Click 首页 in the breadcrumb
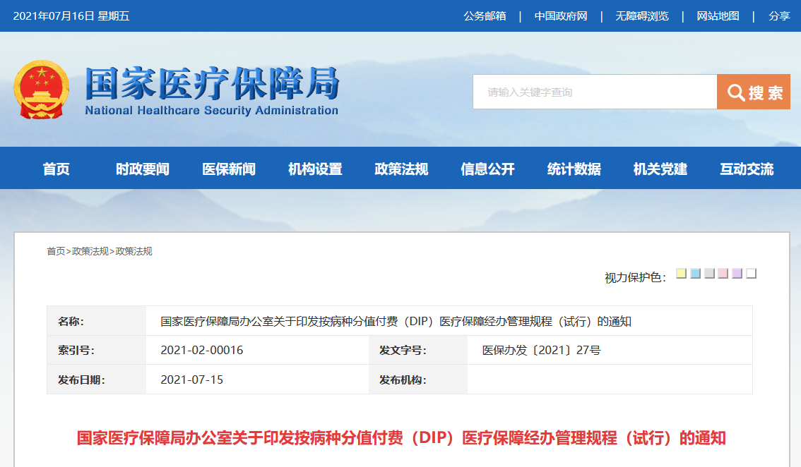801x467 pixels. click(56, 251)
